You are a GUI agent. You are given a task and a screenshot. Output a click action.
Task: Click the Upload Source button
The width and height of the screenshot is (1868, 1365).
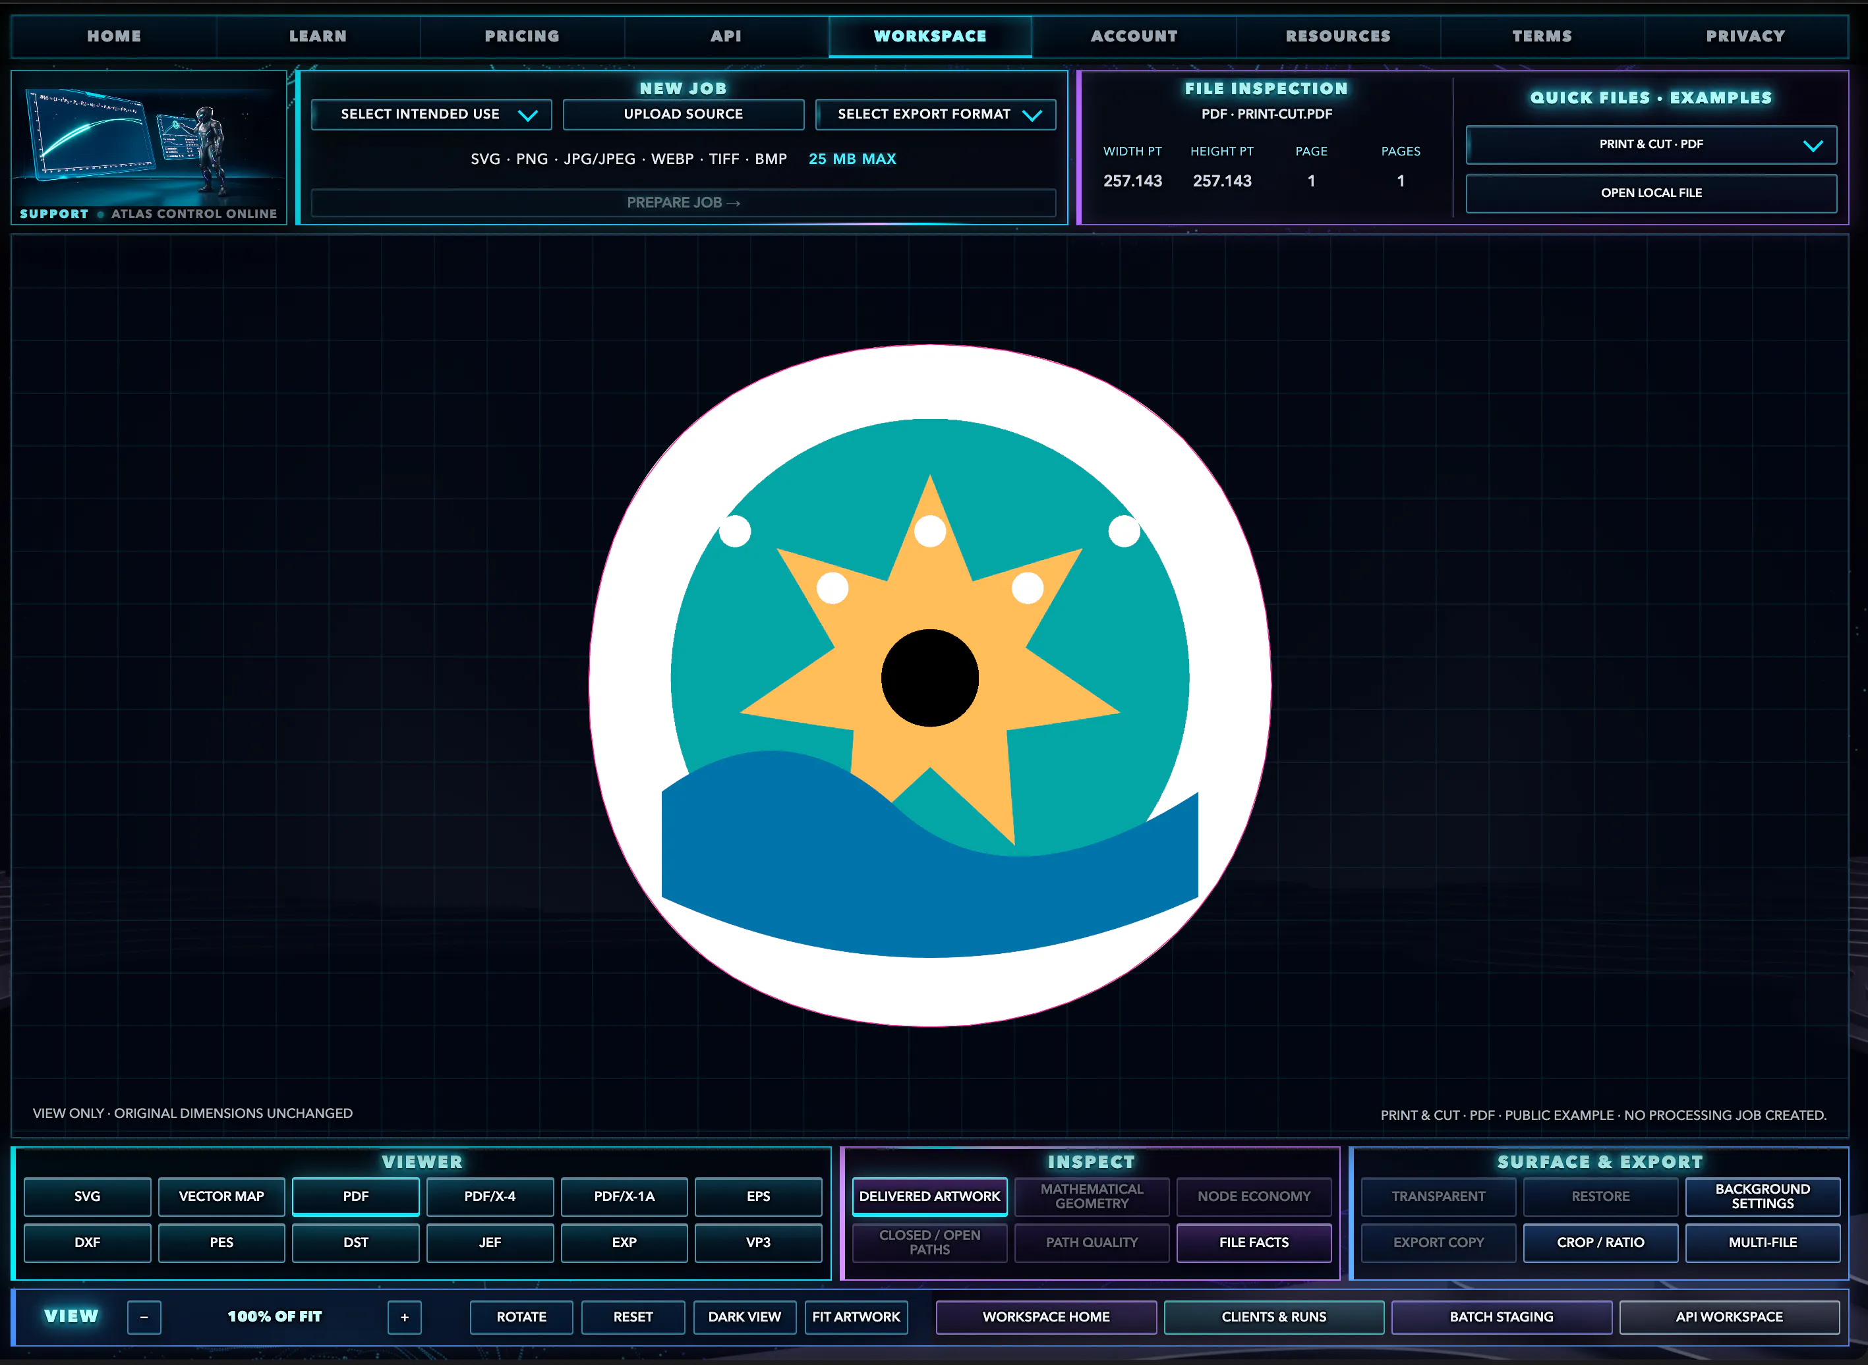coord(684,114)
